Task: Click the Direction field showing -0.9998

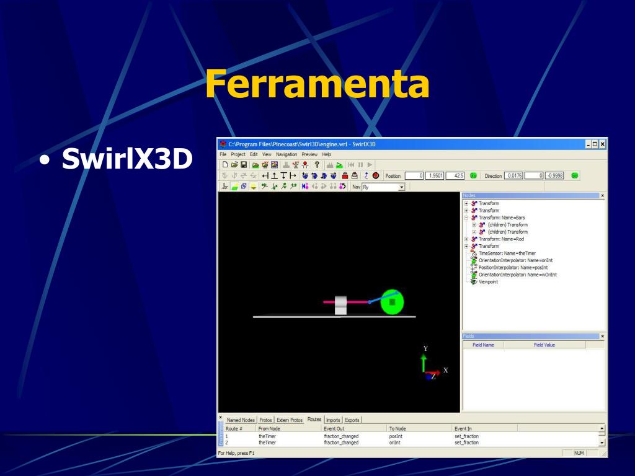Action: [554, 175]
